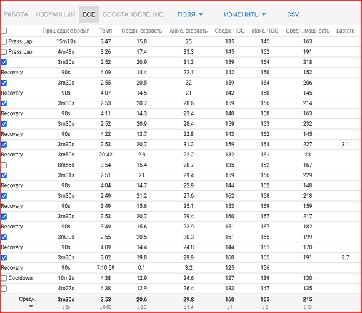362x313 pixels.
Task: Check the last 4m27s interval checkbox
Action: pyautogui.click(x=4, y=289)
